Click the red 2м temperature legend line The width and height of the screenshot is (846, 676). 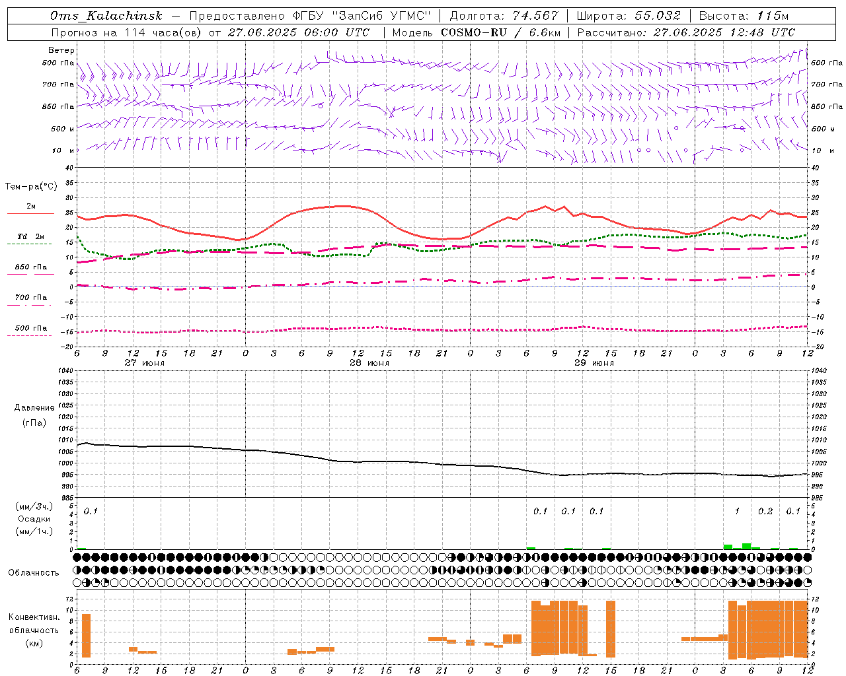(30, 214)
